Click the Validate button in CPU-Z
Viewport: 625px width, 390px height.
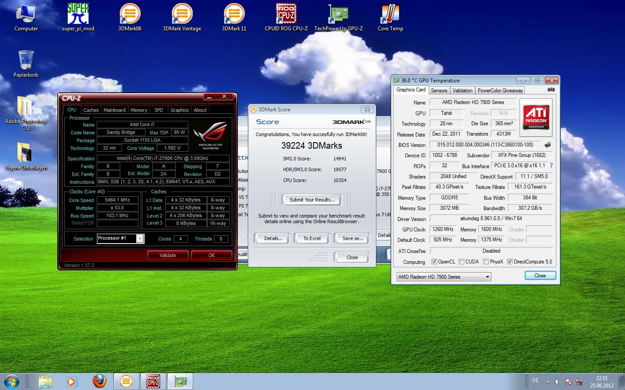[168, 255]
